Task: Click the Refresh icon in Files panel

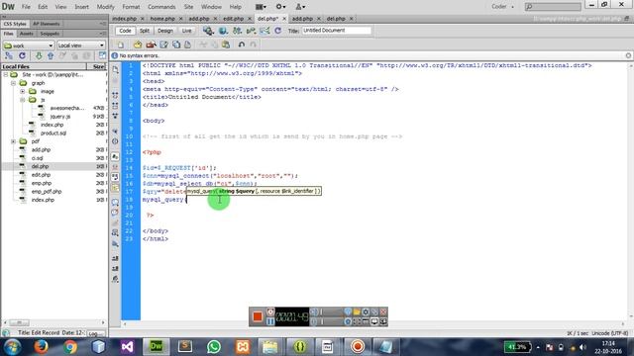Action: coord(22,55)
